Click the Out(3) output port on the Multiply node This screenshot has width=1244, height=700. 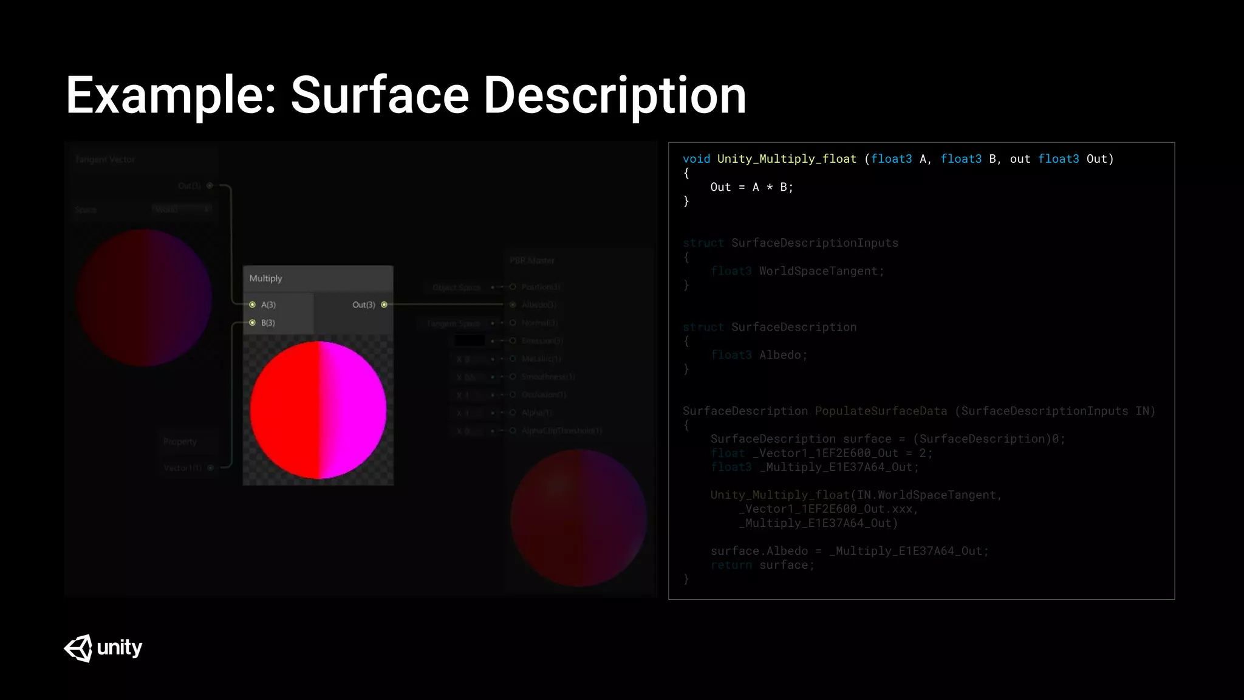pyautogui.click(x=384, y=304)
